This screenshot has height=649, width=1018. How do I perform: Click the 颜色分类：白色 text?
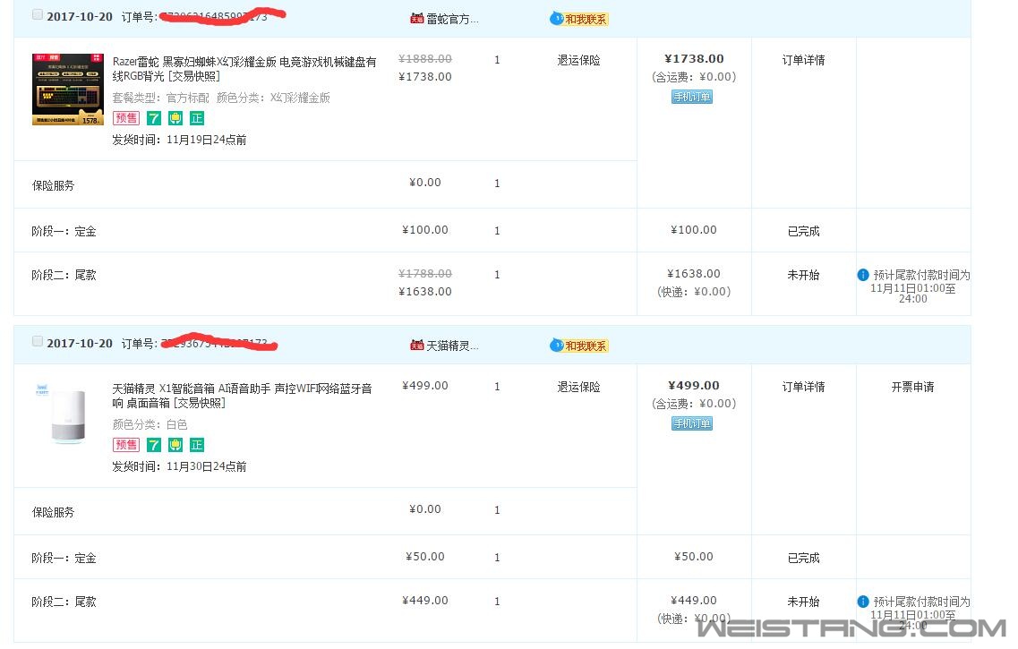[x=150, y=424]
